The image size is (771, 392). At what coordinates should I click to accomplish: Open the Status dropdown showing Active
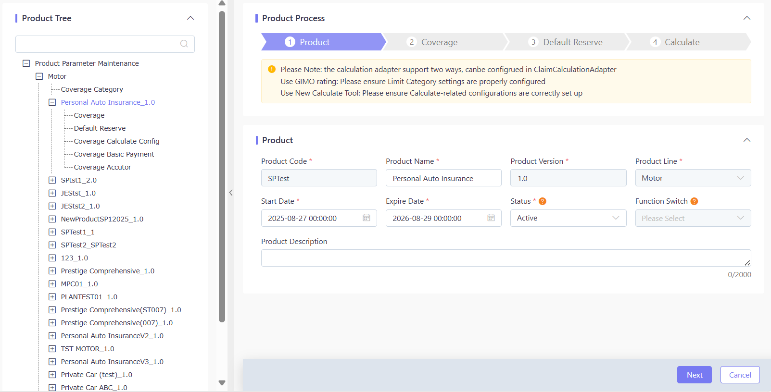click(569, 218)
